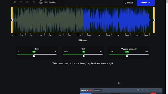Click the Volume intensity -2db value bubble
The image size is (168, 94).
pyautogui.click(x=127, y=52)
